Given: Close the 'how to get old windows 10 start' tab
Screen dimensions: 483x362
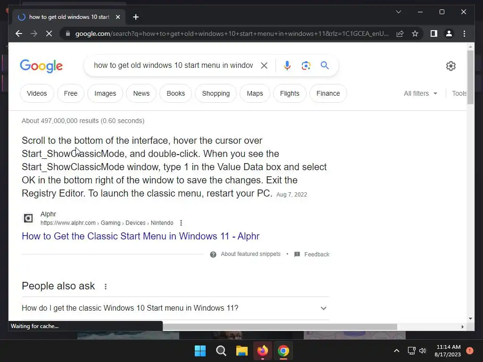Looking at the screenshot, I should point(117,17).
